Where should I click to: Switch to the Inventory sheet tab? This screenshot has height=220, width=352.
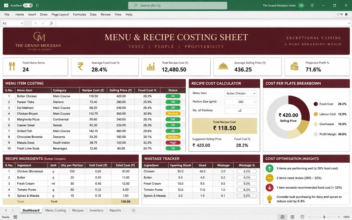click(96, 210)
